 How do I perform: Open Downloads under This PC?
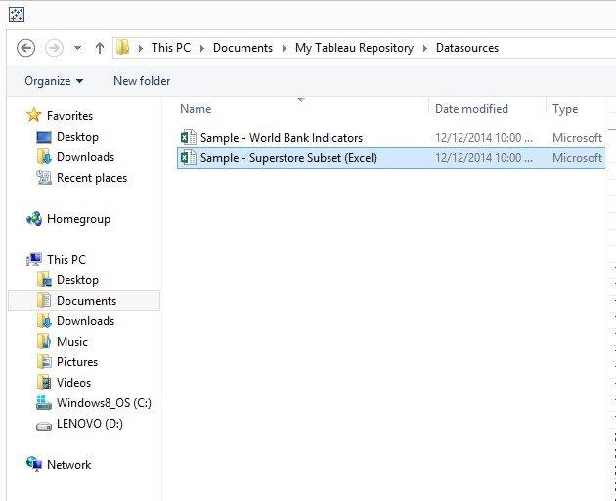85,321
